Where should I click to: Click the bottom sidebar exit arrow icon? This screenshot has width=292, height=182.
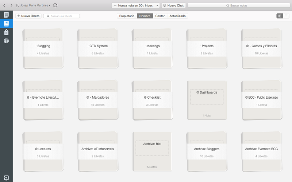6,178
